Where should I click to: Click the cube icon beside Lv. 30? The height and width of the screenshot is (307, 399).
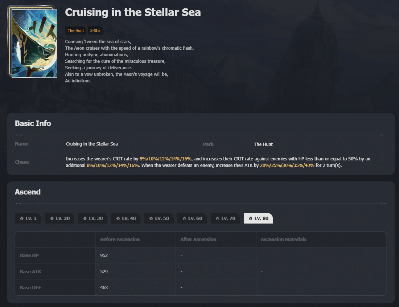[85, 218]
